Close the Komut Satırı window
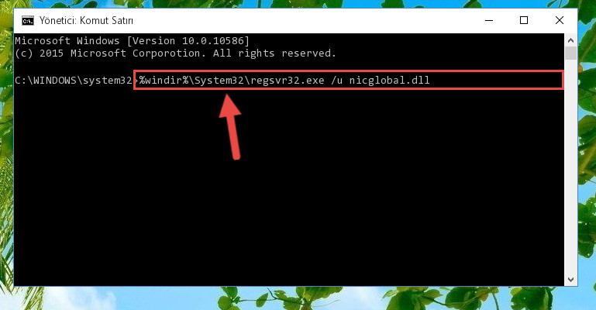Image resolution: width=596 pixels, height=310 pixels. pos(559,20)
